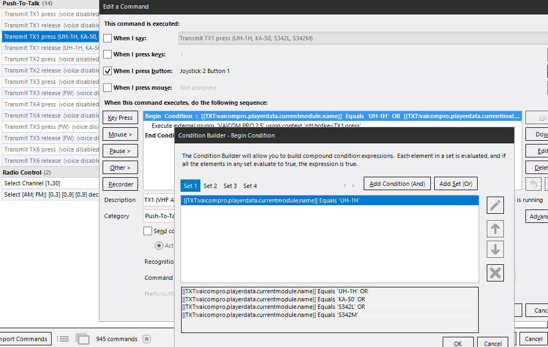The height and width of the screenshot is (347, 548).
Task: Select the 'Transmit TX3 release (FW)' command
Action: [51, 93]
